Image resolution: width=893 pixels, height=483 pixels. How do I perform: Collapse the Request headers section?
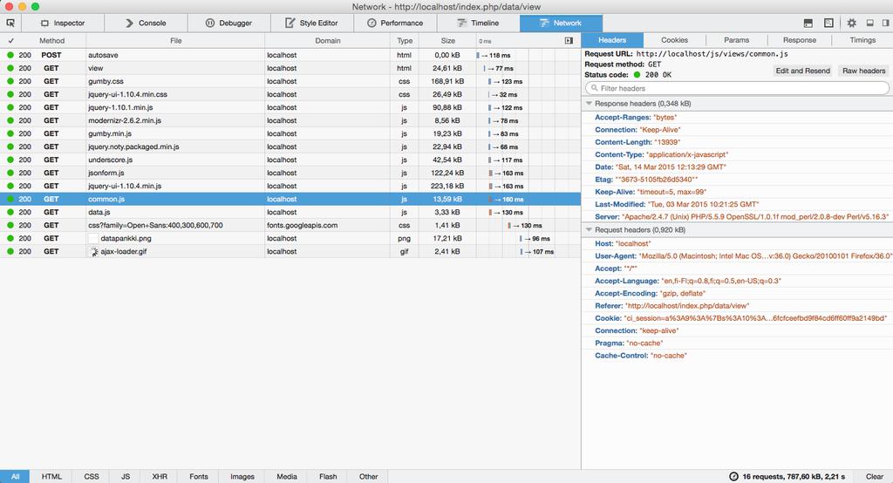point(590,229)
